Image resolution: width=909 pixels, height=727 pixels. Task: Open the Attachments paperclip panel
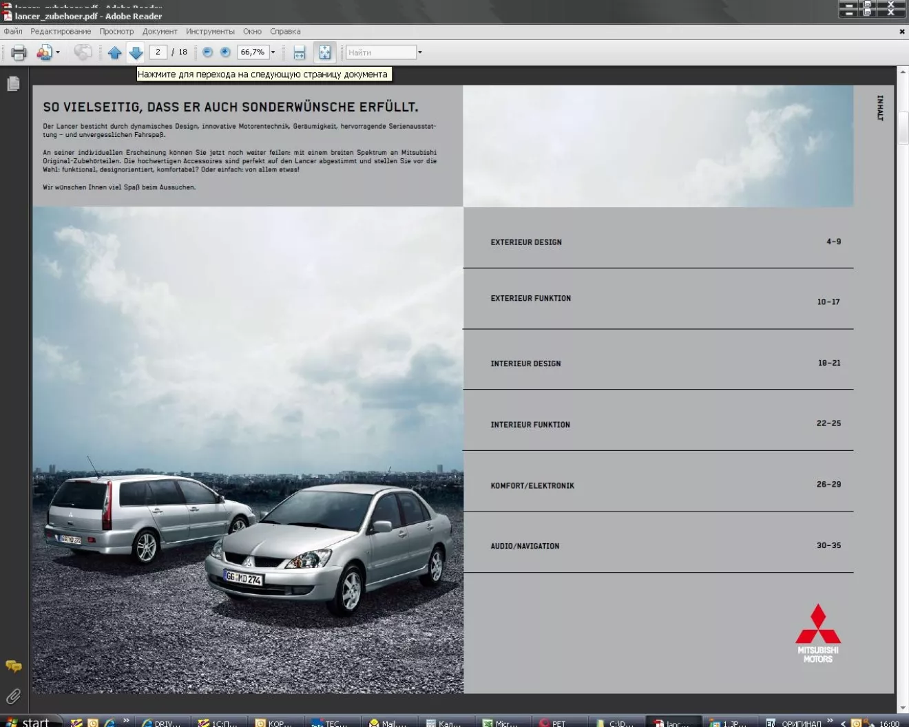(x=13, y=696)
